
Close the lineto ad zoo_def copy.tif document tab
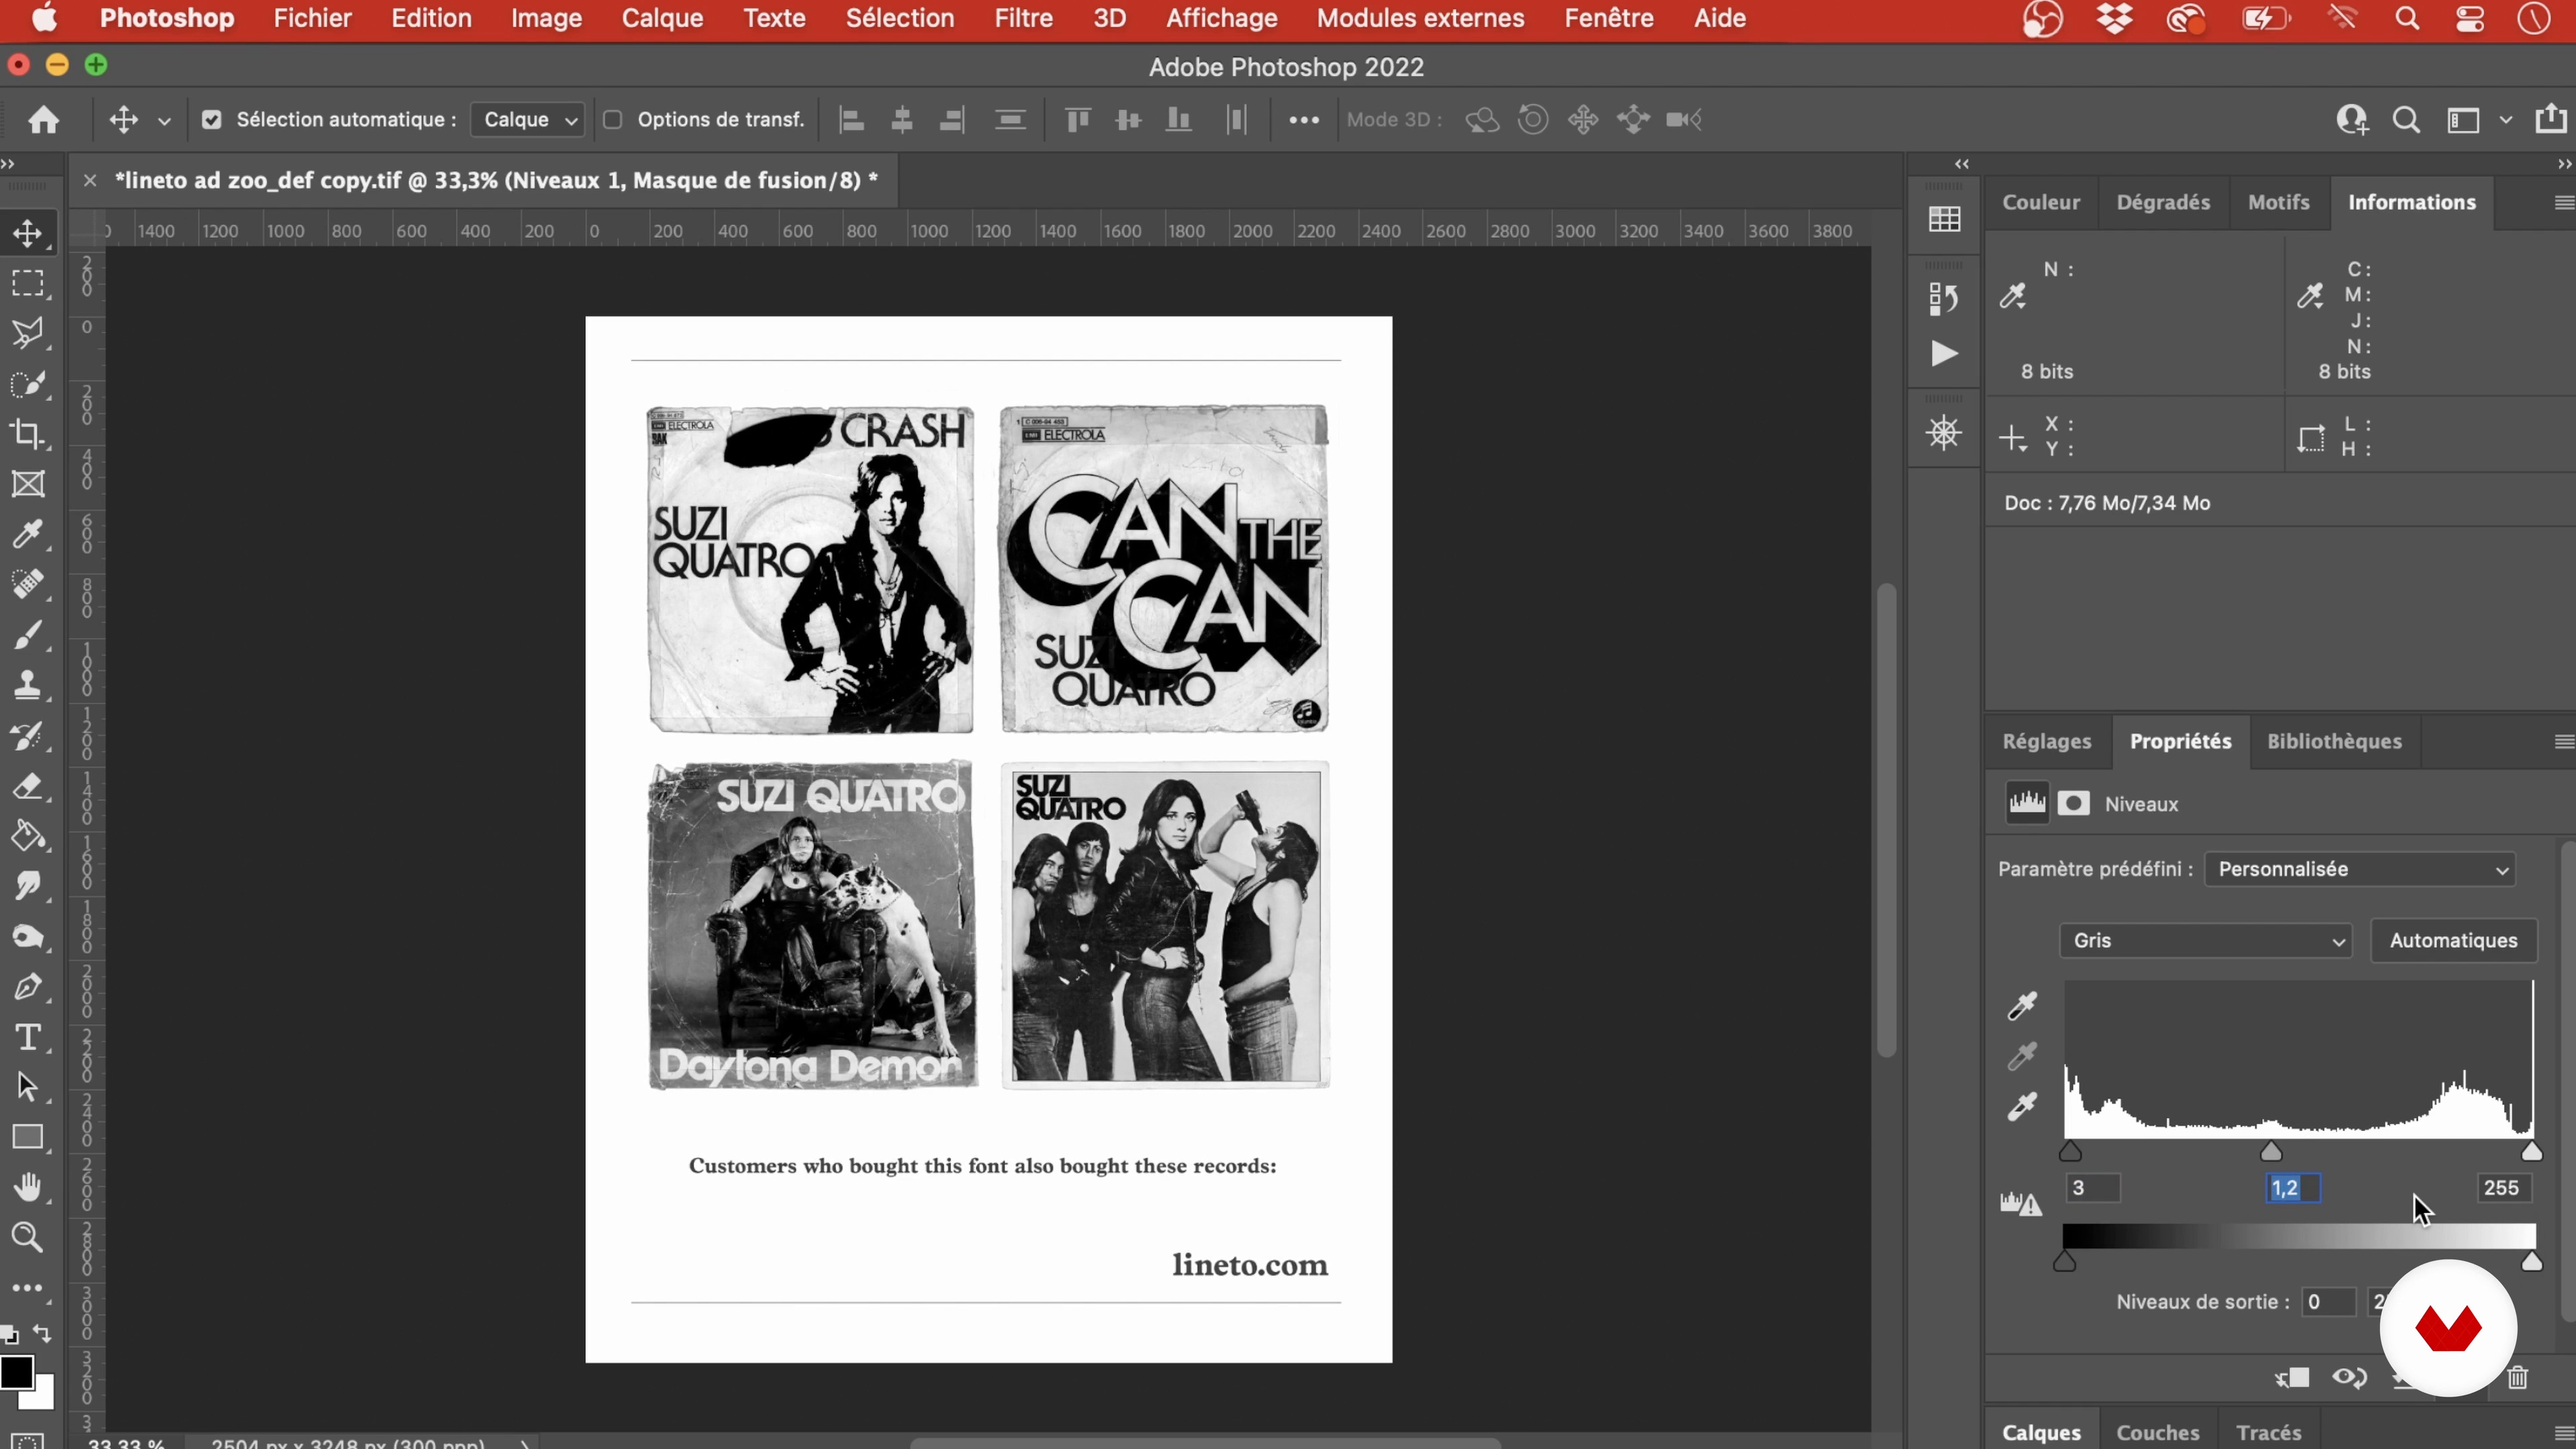coord(90,181)
